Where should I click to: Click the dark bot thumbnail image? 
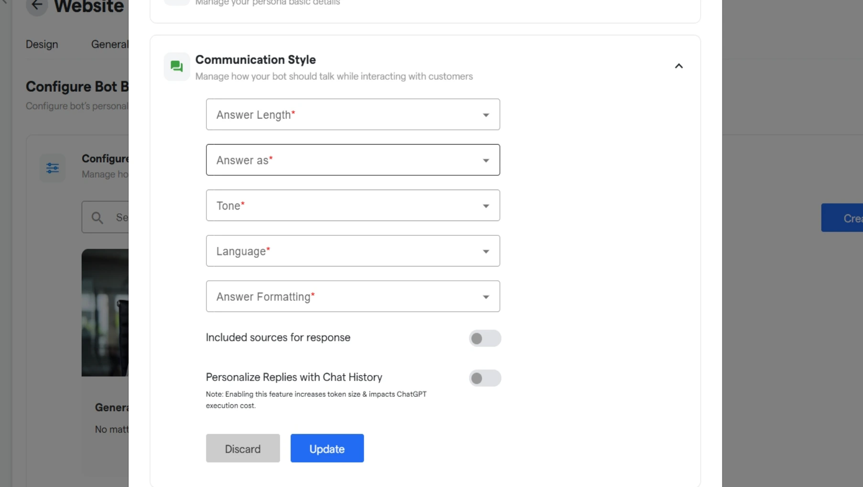[105, 313]
